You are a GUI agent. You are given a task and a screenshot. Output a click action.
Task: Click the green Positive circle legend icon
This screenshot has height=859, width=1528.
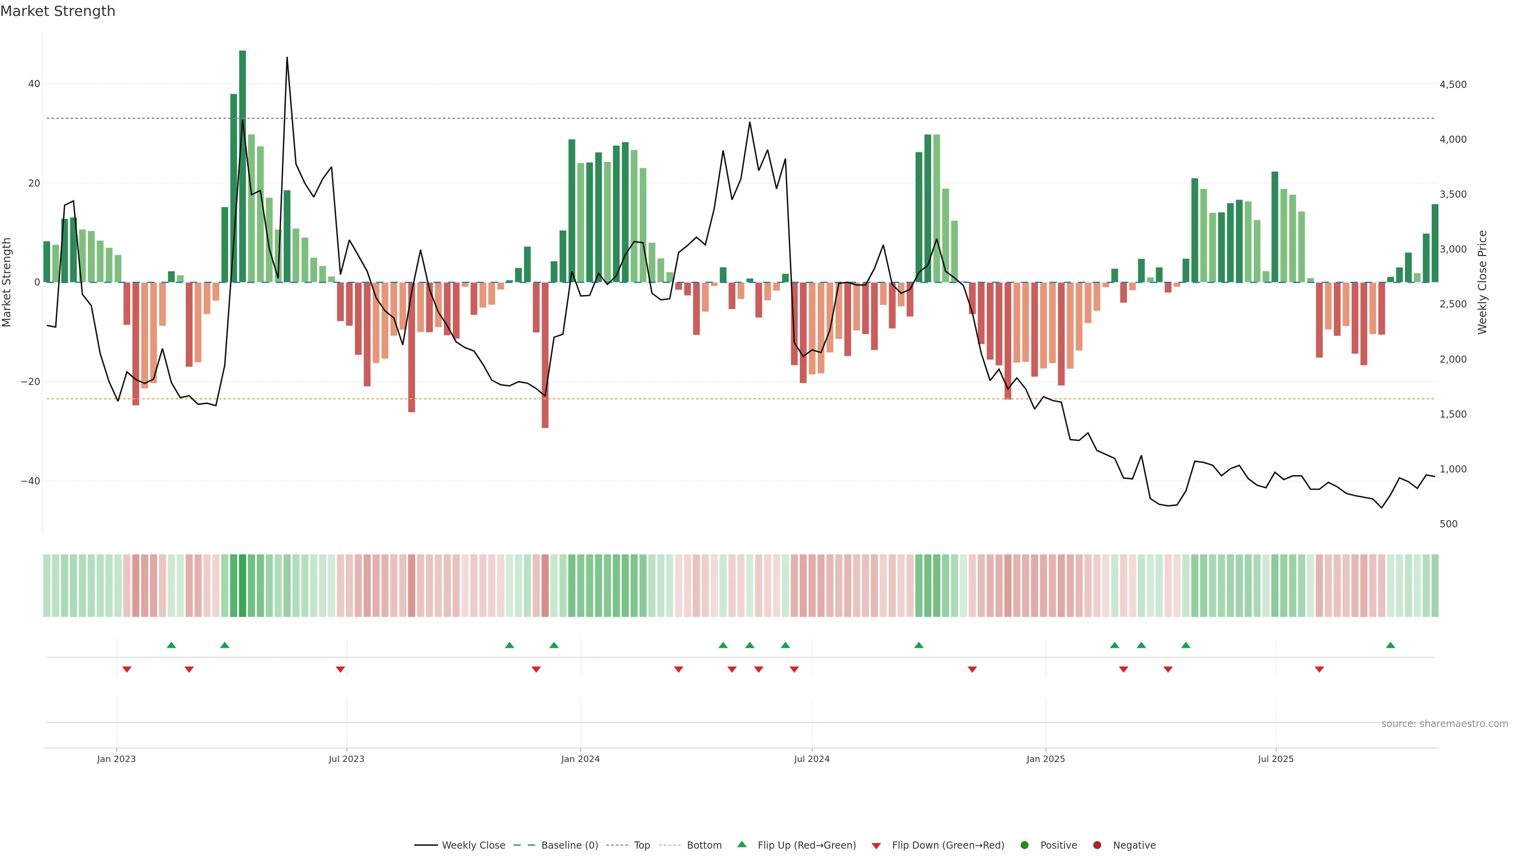point(1024,845)
